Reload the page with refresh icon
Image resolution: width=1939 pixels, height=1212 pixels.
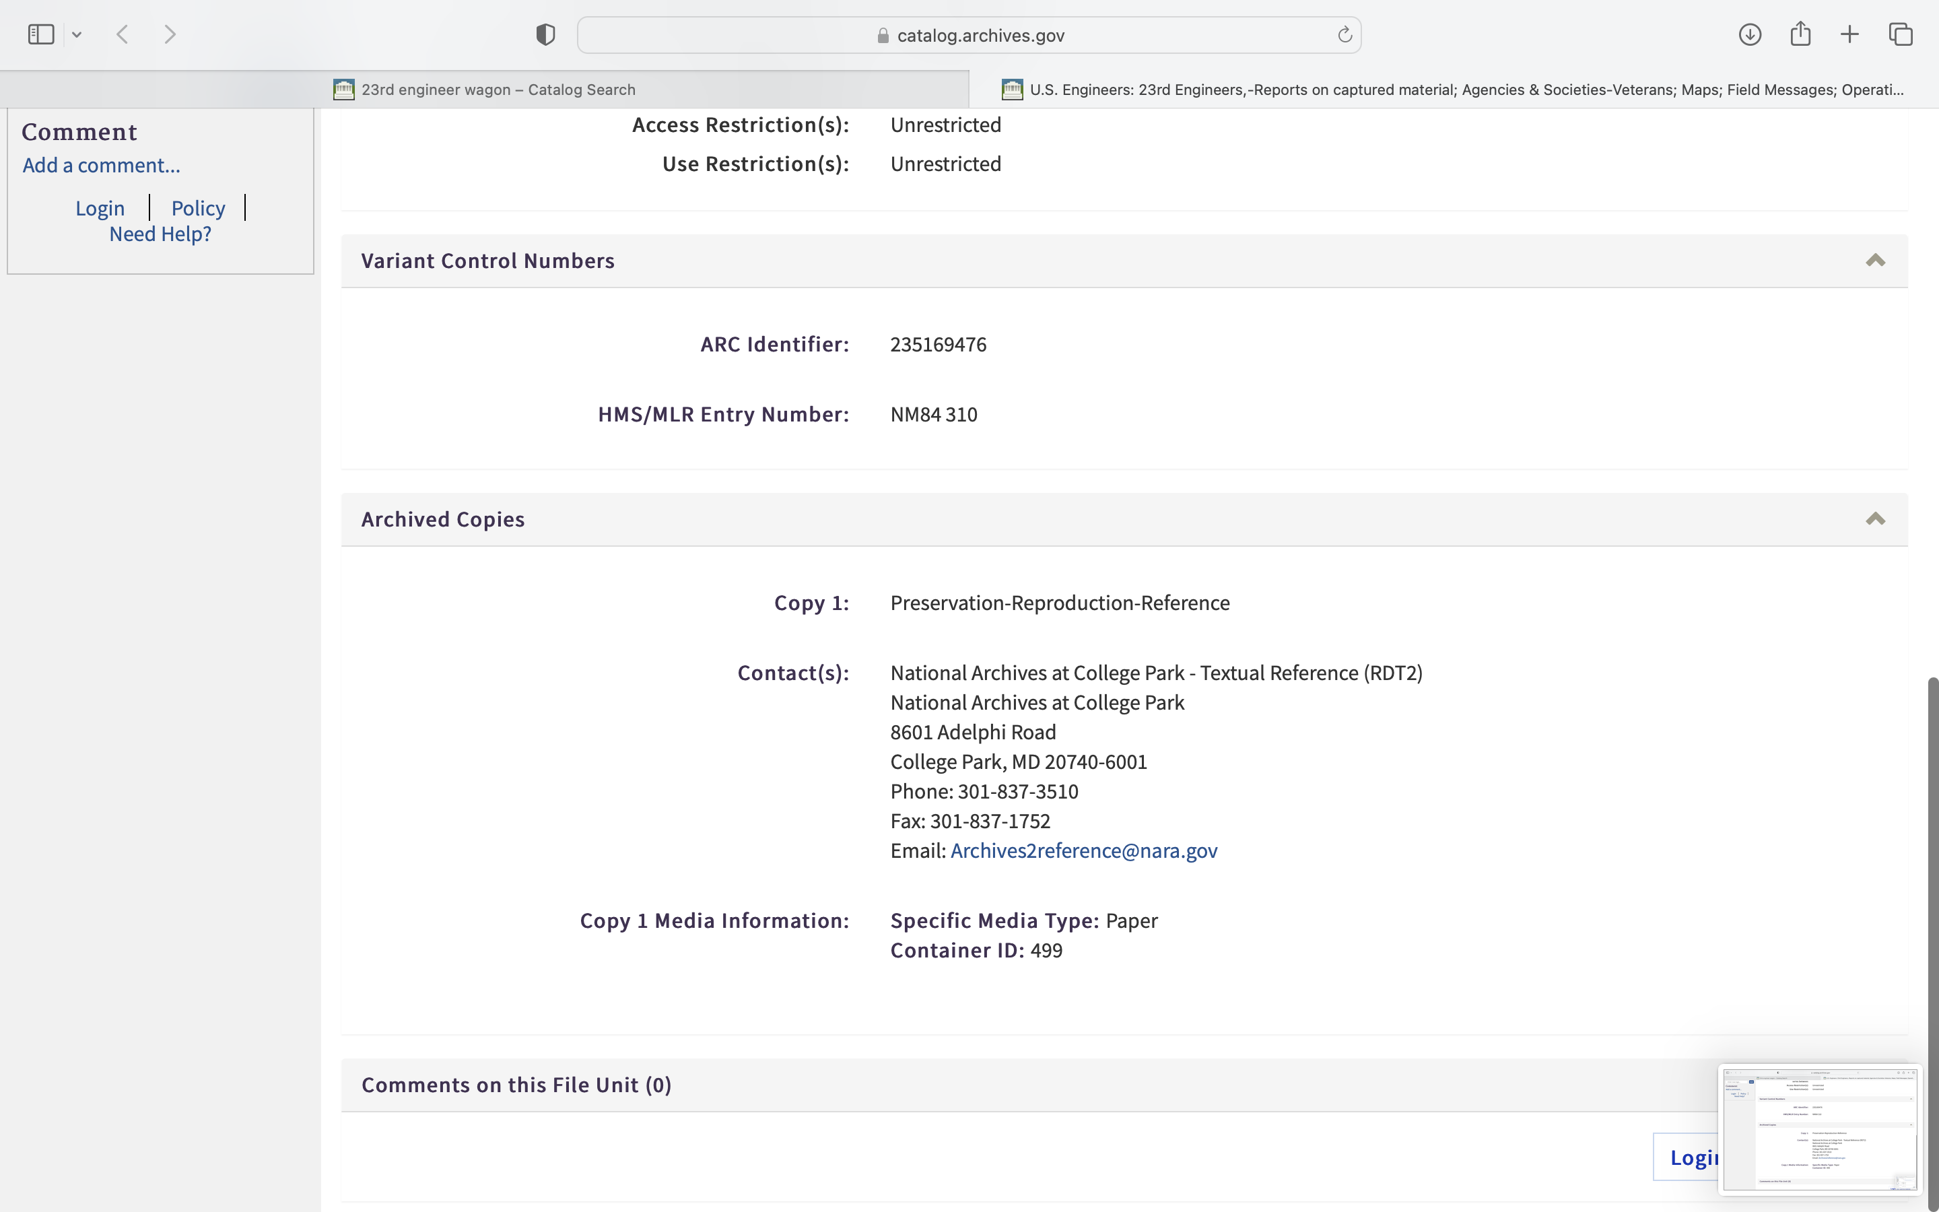click(x=1345, y=34)
